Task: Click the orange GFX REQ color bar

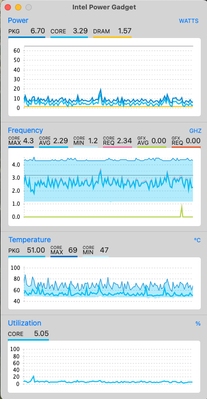Action: point(186,147)
